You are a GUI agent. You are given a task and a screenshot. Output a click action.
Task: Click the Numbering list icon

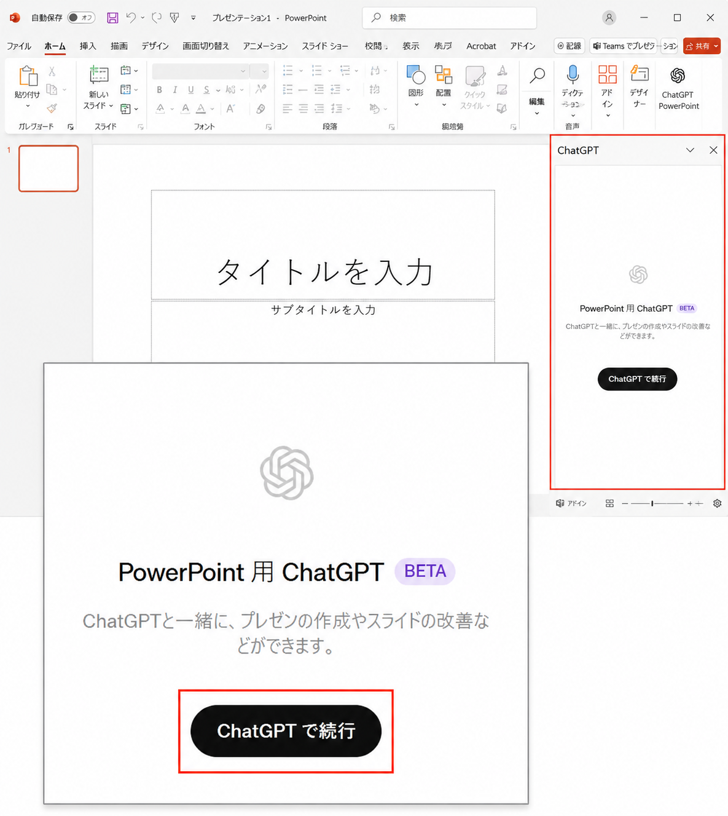point(317,71)
